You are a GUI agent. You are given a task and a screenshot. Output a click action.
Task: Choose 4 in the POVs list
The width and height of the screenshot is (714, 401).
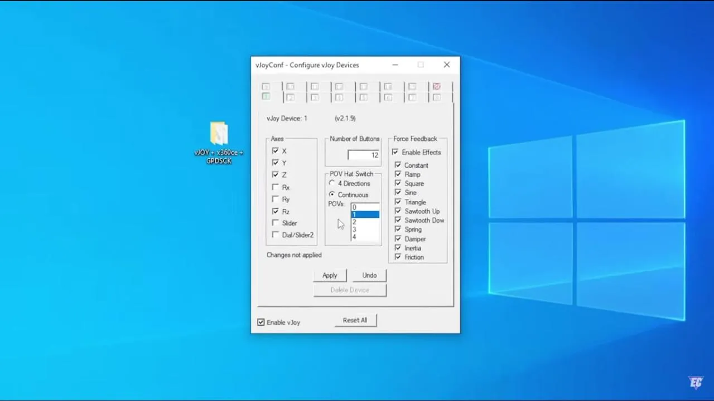coord(365,236)
